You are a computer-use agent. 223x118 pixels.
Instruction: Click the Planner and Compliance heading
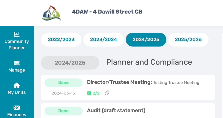point(149,62)
